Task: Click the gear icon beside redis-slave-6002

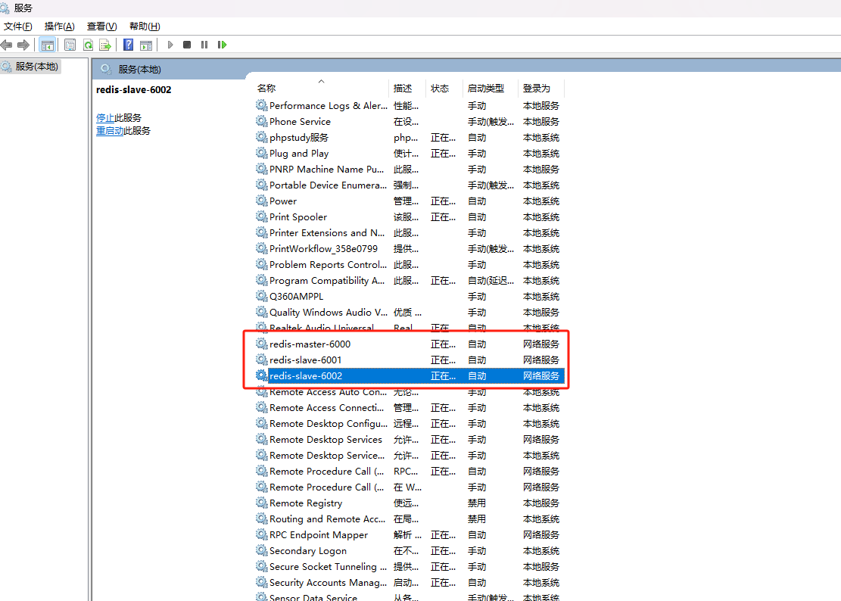Action: [262, 376]
